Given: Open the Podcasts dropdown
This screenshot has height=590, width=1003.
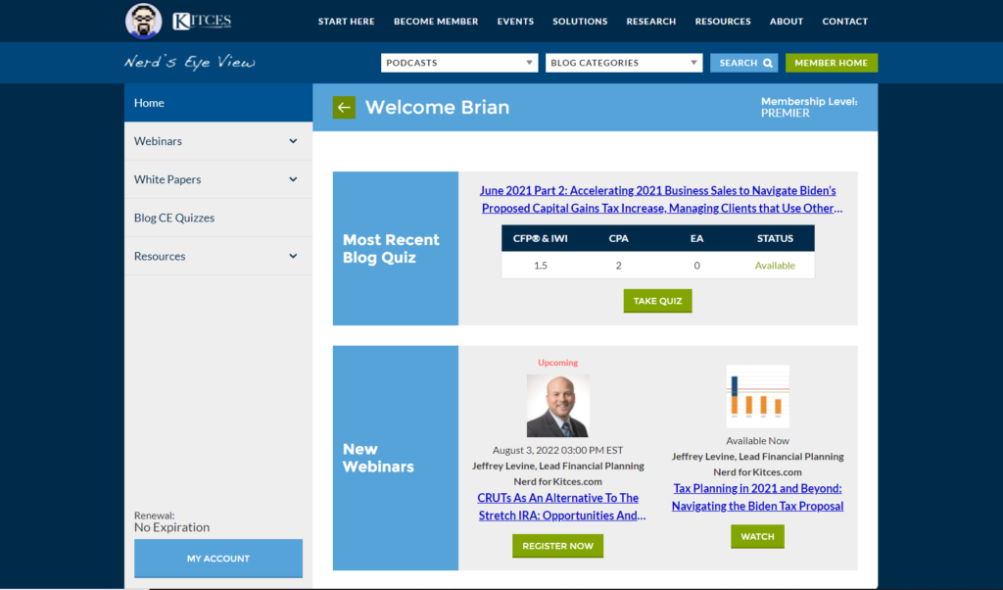Looking at the screenshot, I should [459, 63].
